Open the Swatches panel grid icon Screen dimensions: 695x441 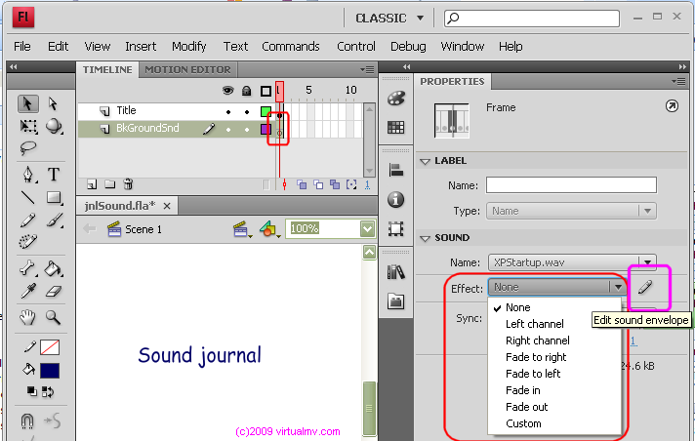pos(395,128)
